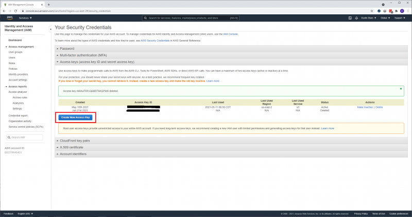This screenshot has width=412, height=217.
Task: Open the Services dropdown menu
Action: [x=25, y=18]
